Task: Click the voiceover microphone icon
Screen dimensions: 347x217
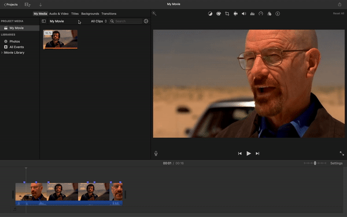Action: [x=156, y=153]
